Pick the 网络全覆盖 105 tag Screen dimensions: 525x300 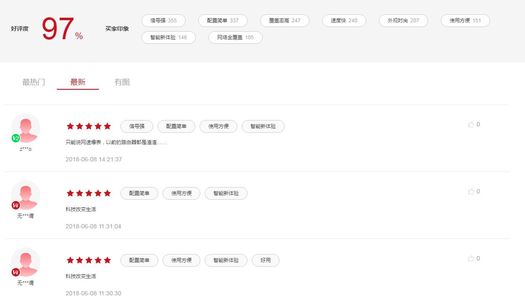click(235, 37)
